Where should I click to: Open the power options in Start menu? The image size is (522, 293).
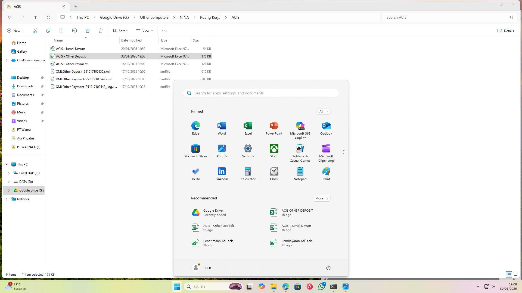tap(328, 268)
